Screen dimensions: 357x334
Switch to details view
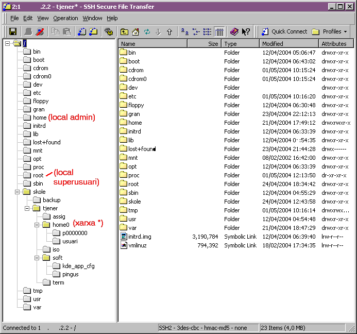click(x=219, y=31)
